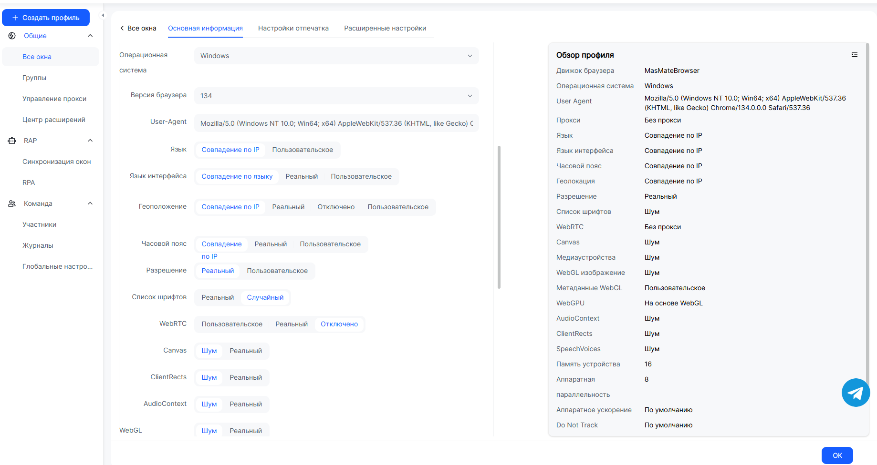The height and width of the screenshot is (465, 877).
Task: Open the Операционная система dropdown
Action: tap(336, 56)
